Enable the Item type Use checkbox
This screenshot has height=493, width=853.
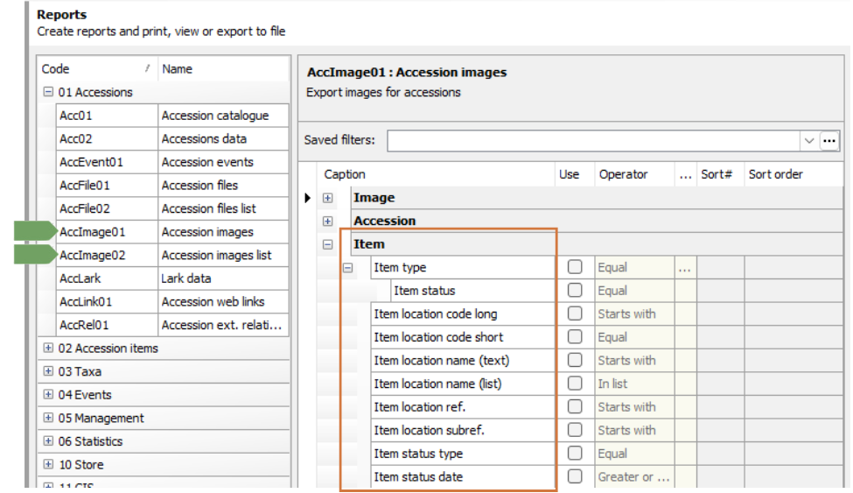click(x=575, y=267)
